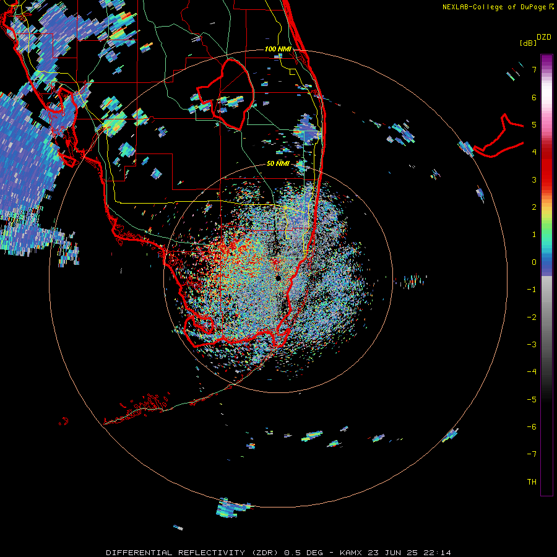Click the -6 value on color scale

pyautogui.click(x=532, y=427)
